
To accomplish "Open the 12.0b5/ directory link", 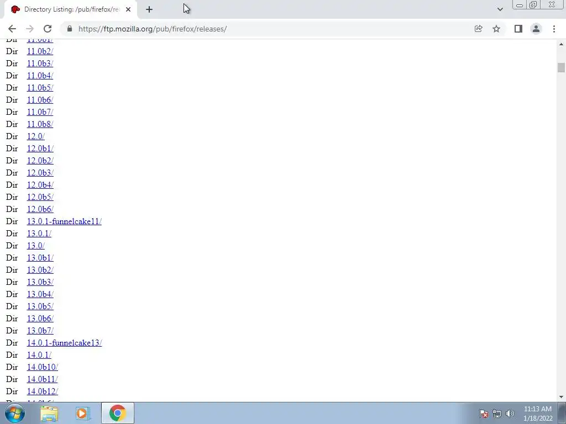I will coord(40,197).
